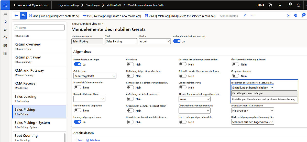Go to Home icon in sidebar
Viewport: 307px width, 142px height.
pos(5,22)
